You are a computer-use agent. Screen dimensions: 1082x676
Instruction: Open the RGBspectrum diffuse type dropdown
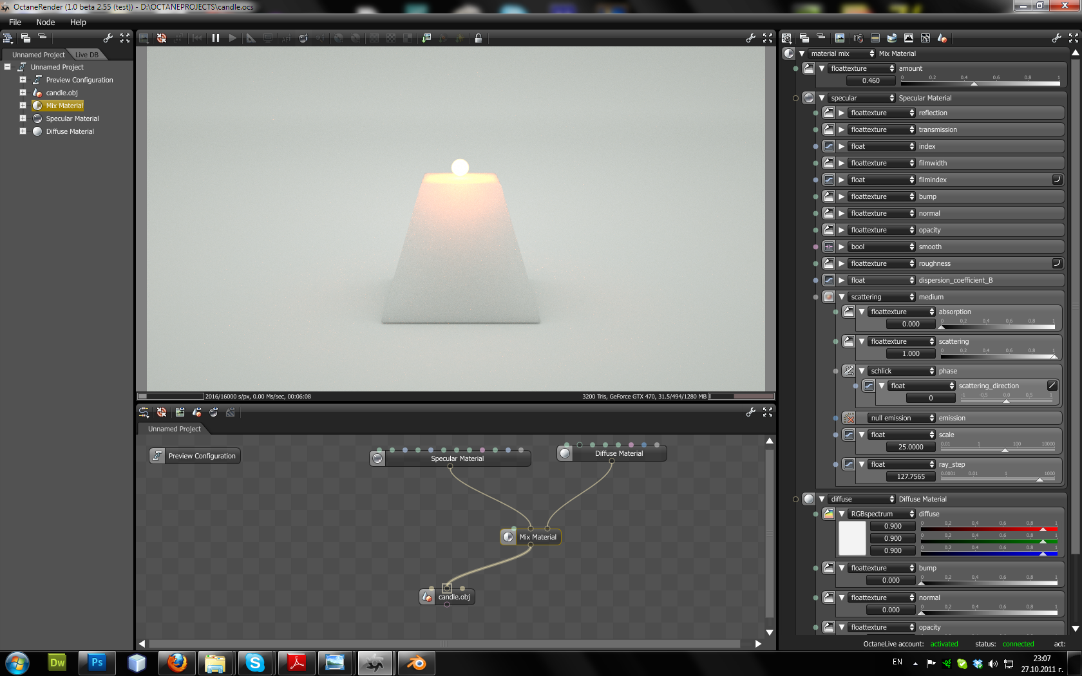coord(882,514)
